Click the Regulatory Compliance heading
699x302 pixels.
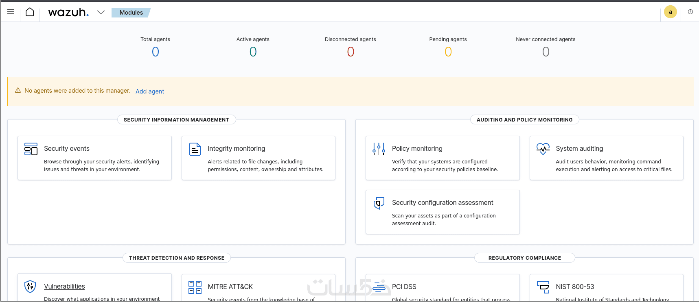pos(525,258)
